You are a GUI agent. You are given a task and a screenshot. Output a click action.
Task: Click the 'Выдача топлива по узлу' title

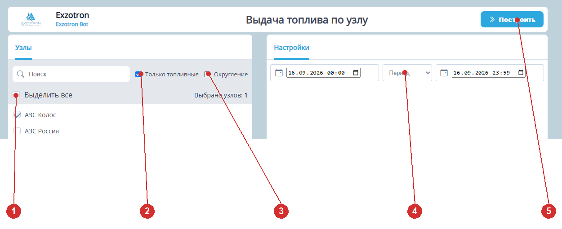(307, 20)
